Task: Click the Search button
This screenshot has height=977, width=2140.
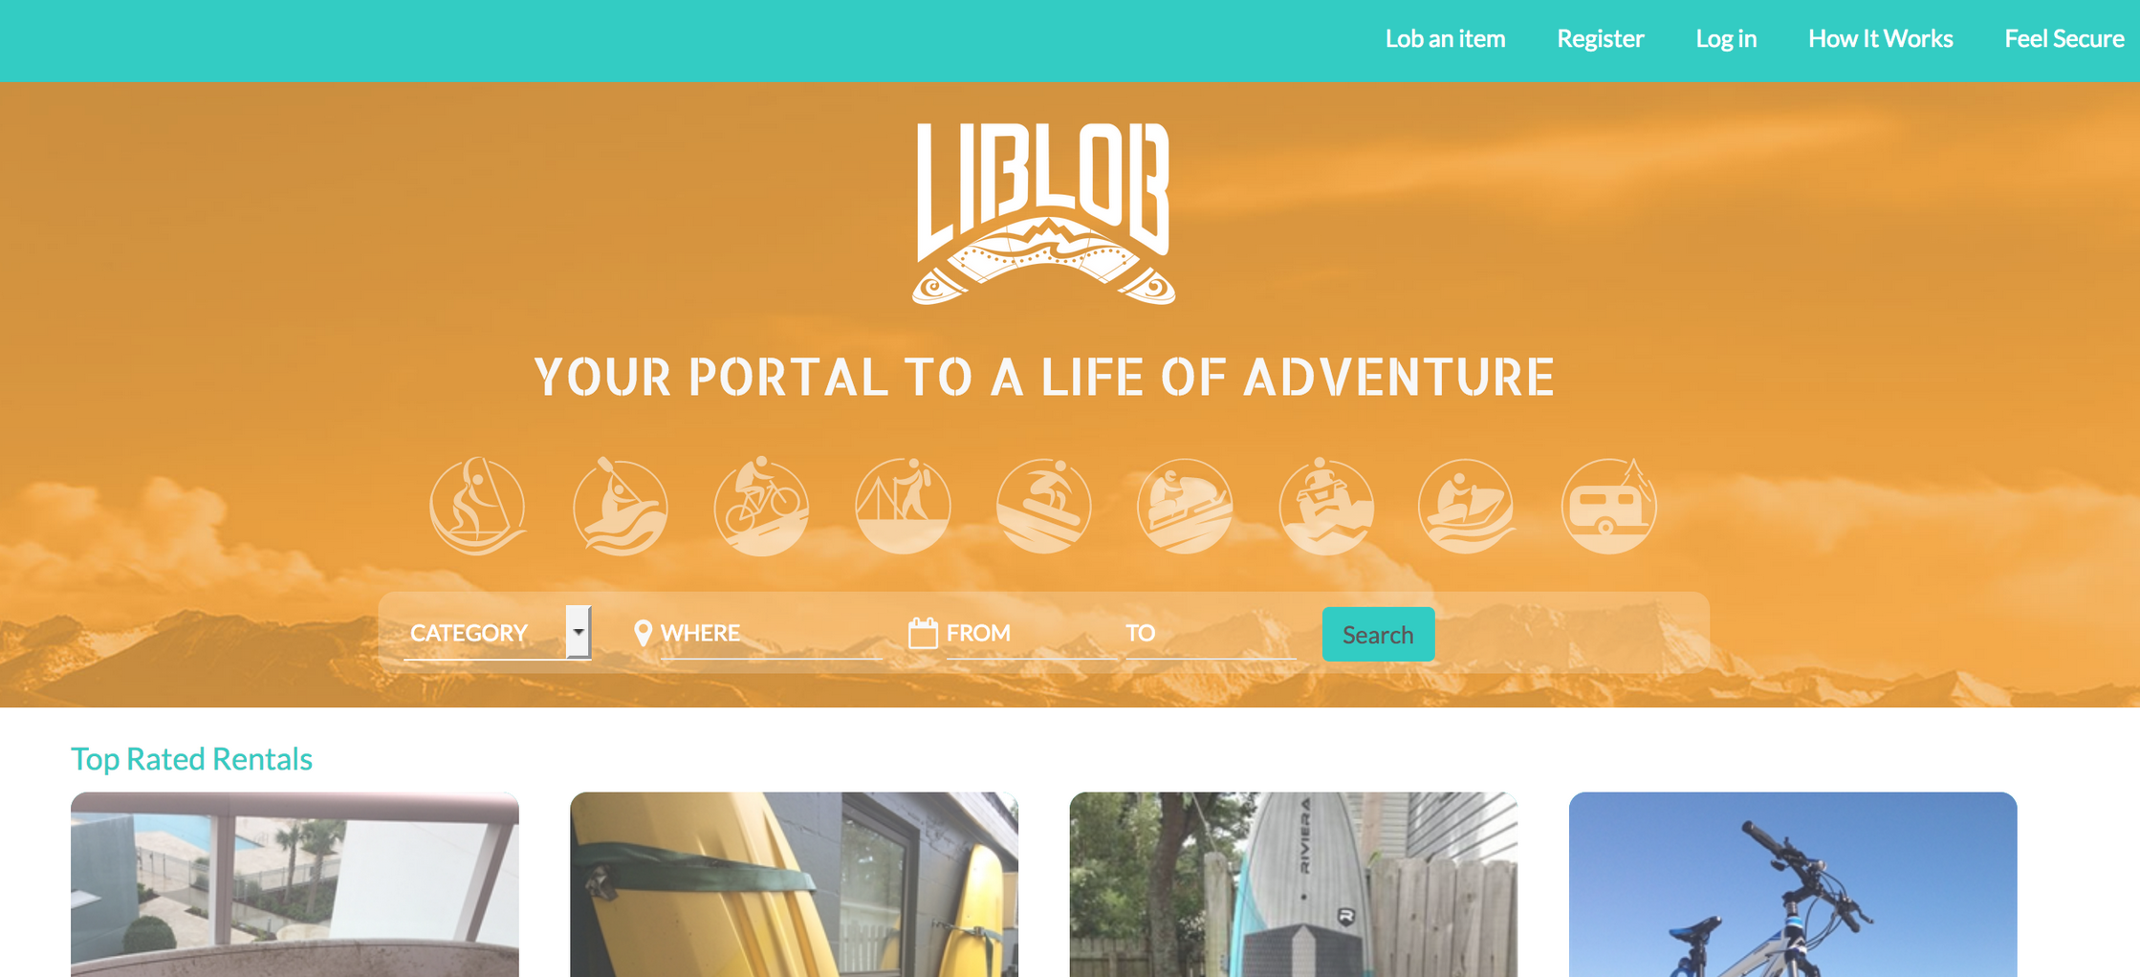Action: click(x=1378, y=634)
